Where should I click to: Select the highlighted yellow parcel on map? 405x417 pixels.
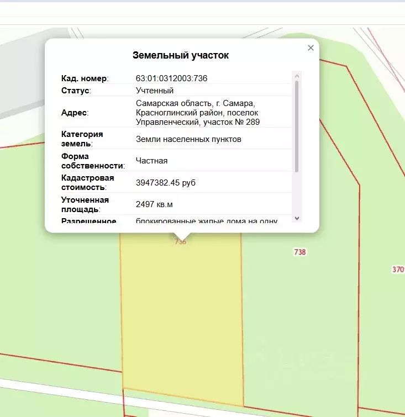[181, 320]
